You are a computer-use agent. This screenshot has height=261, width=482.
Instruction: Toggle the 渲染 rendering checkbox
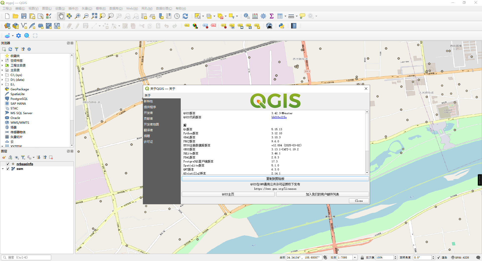click(439, 257)
